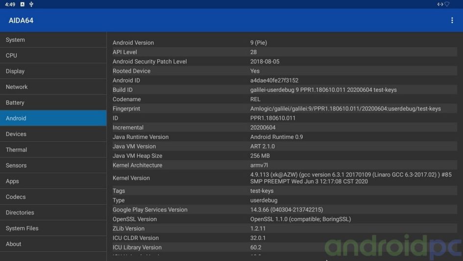Select the Incremental row label
The width and height of the screenshot is (463, 261).
click(128, 128)
